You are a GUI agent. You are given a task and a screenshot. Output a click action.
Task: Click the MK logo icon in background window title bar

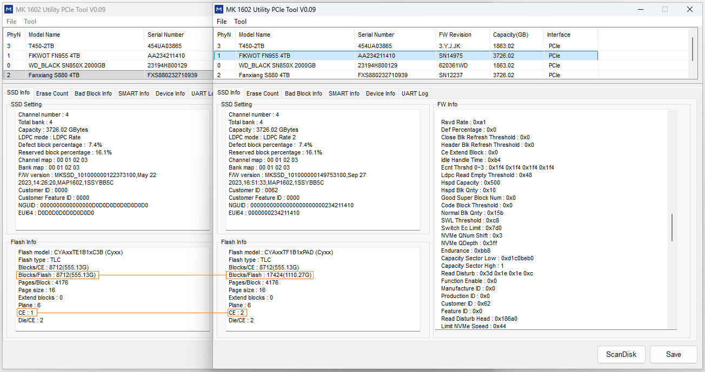(9, 9)
